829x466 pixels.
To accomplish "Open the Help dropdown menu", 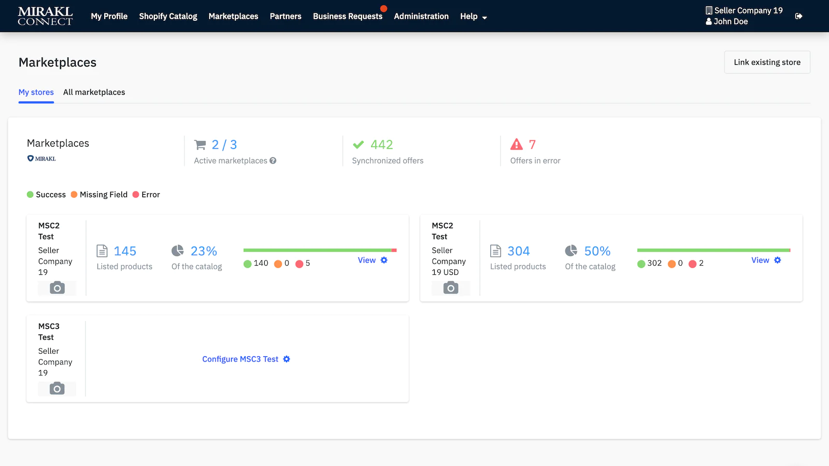I will (473, 16).
